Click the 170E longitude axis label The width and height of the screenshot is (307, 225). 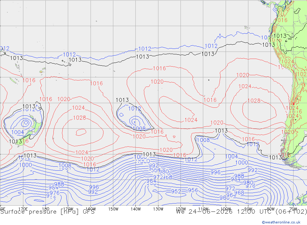(x=23, y=209)
